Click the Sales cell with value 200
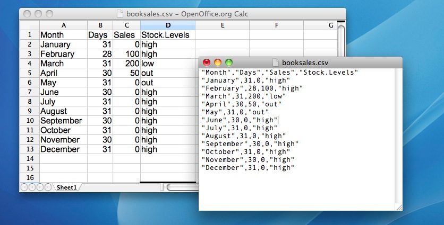Image resolution: width=444 pixels, height=225 pixels. [x=126, y=64]
